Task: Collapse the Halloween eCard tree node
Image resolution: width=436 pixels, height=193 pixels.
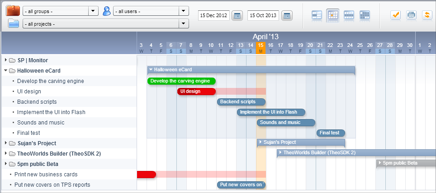Action: (5, 70)
